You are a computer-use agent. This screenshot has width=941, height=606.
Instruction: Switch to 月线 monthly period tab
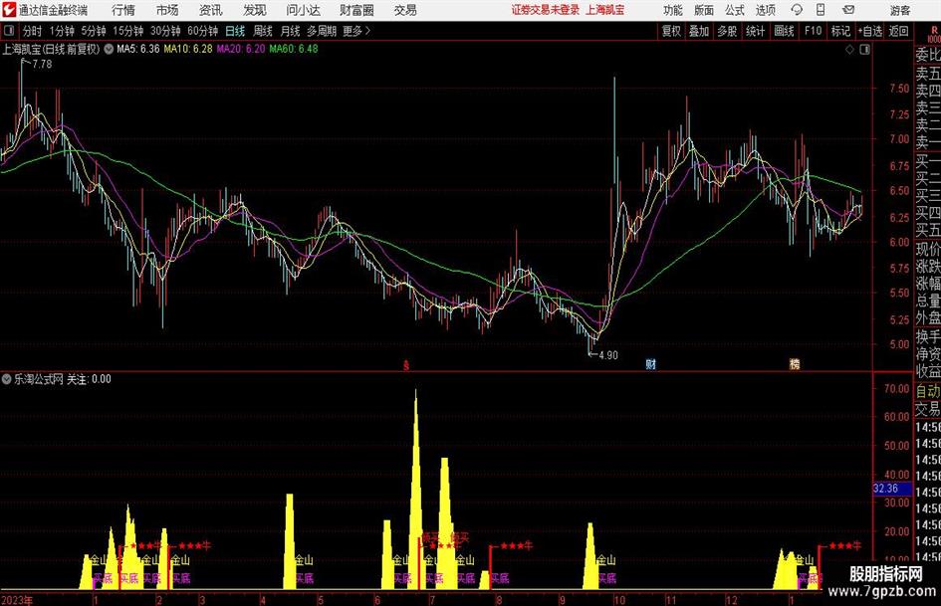pos(291,31)
